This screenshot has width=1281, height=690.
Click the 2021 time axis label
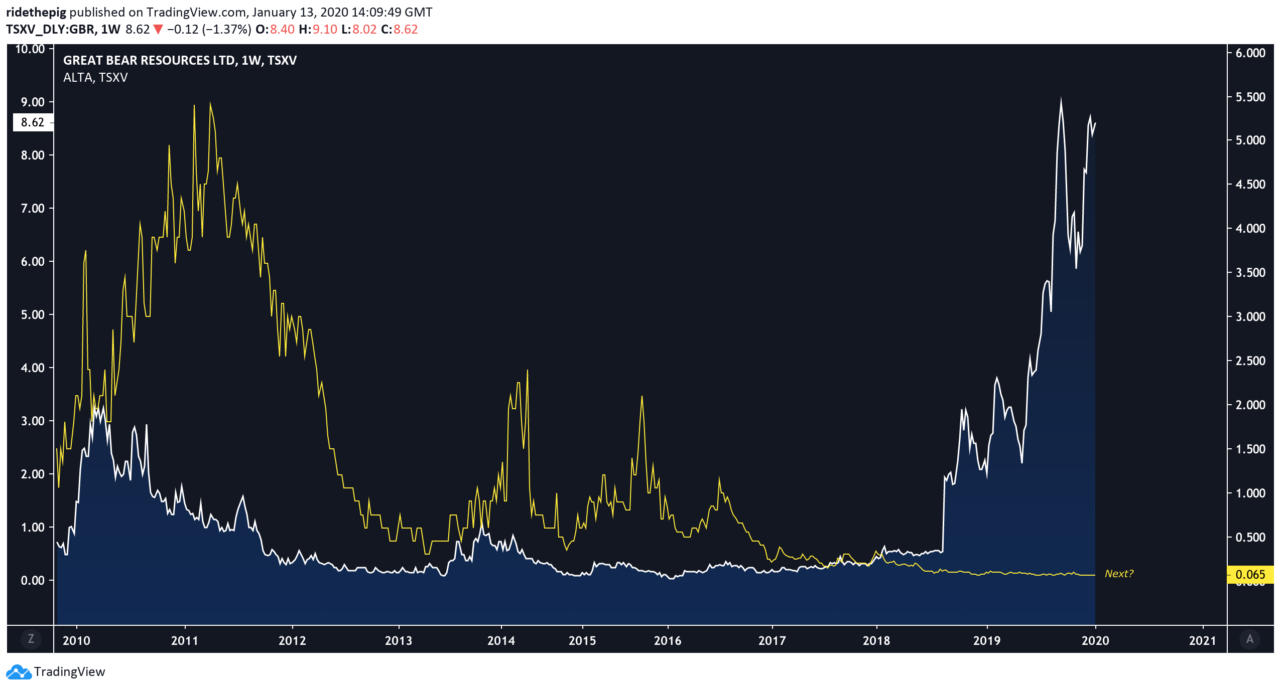pyautogui.click(x=1203, y=640)
